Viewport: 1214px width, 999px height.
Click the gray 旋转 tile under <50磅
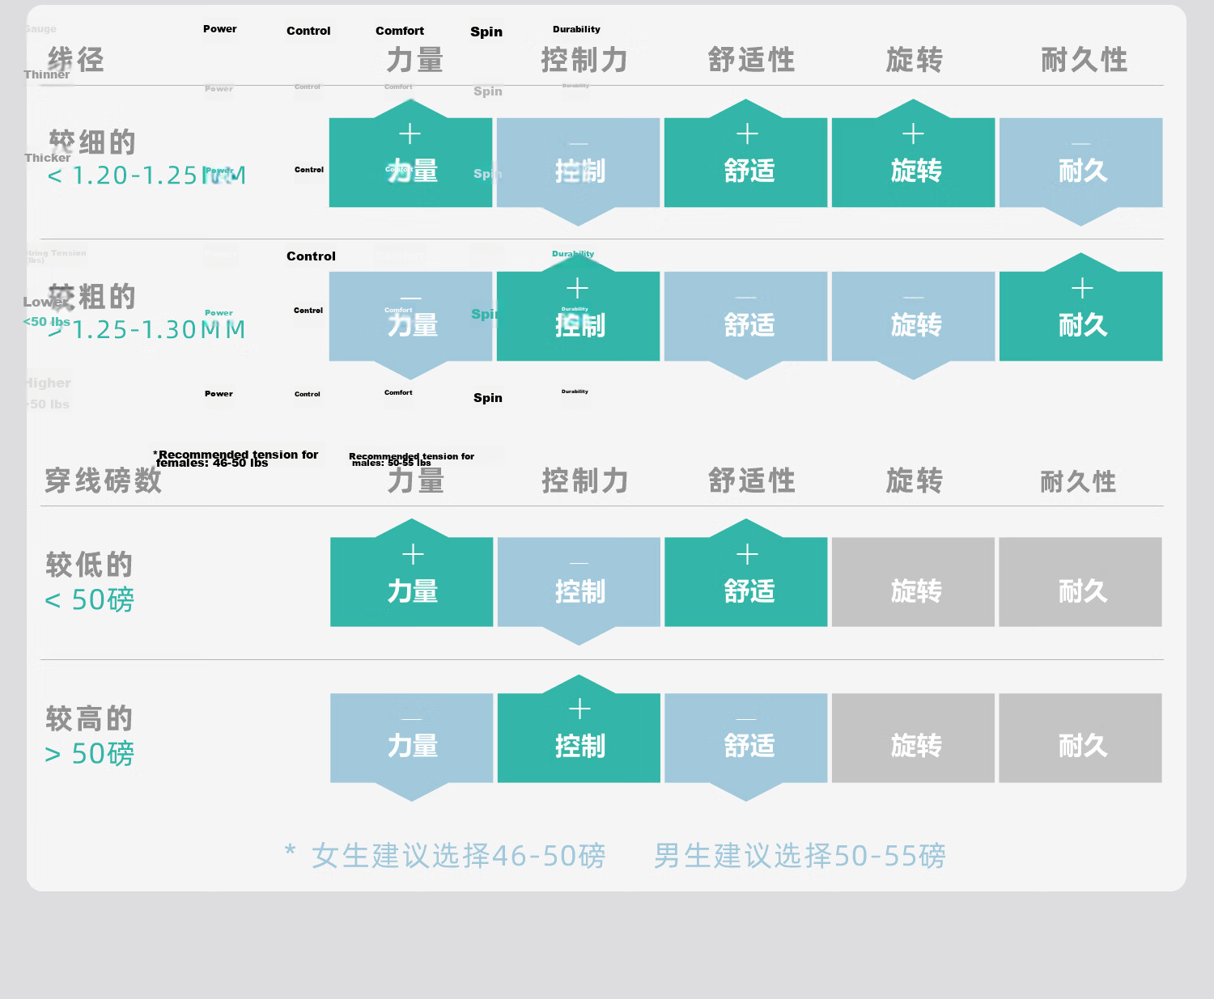pyautogui.click(x=913, y=582)
